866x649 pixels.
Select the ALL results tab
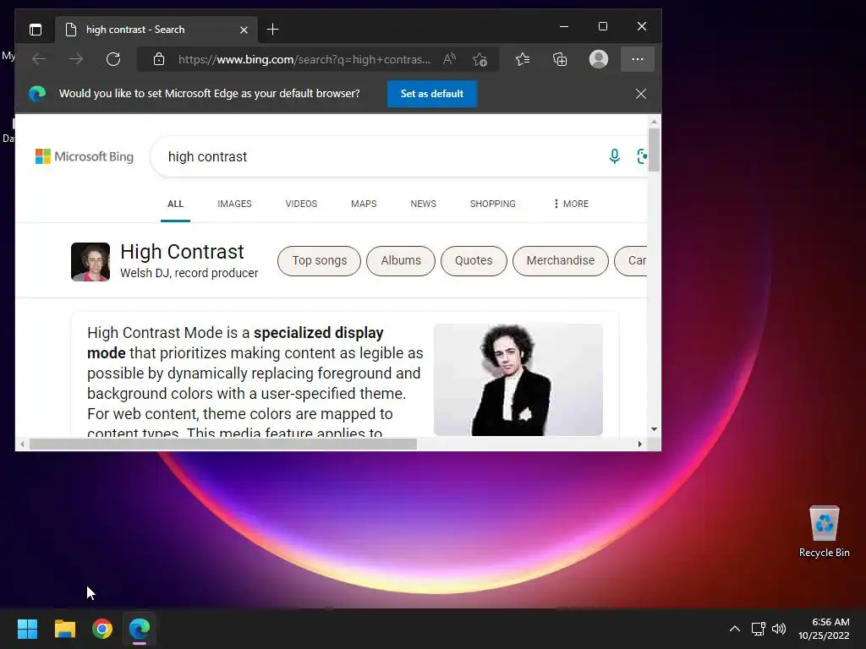point(176,205)
